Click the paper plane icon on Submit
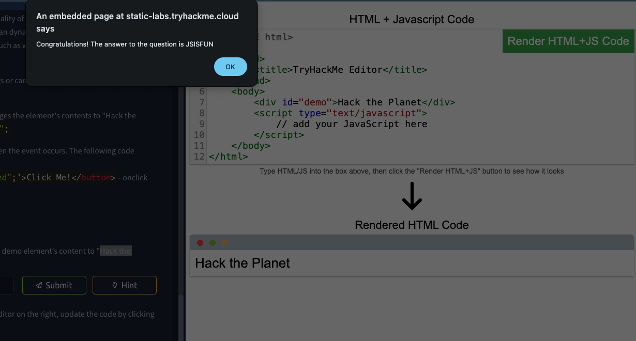636x341 pixels. point(39,285)
